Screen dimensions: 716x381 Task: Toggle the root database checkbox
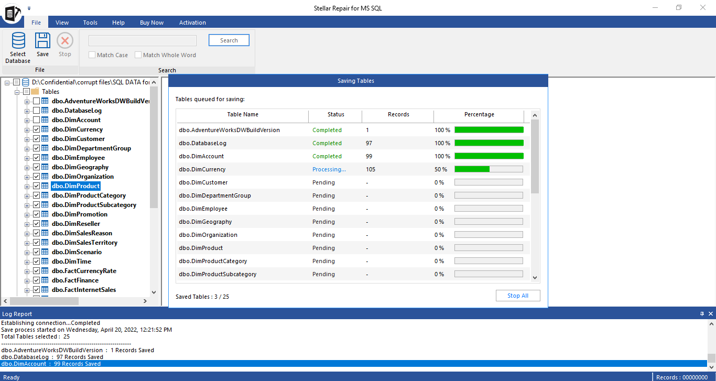click(x=17, y=82)
